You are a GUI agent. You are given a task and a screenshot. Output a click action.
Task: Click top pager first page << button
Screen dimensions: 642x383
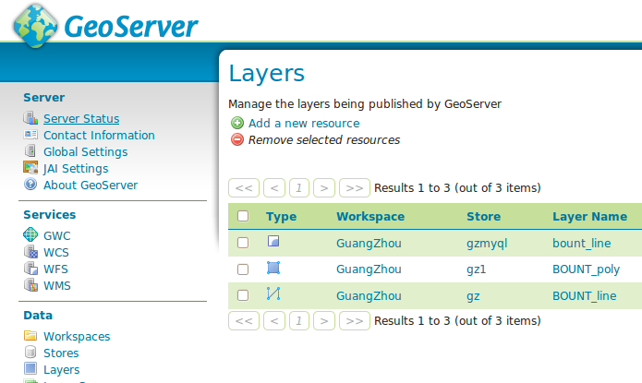tap(244, 188)
